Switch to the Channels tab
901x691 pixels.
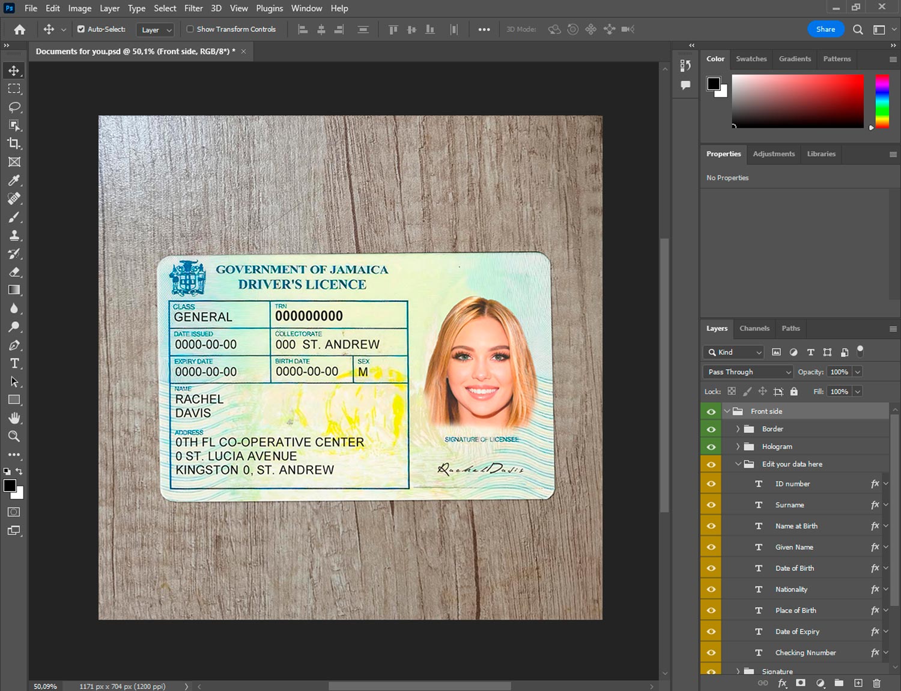[754, 328]
